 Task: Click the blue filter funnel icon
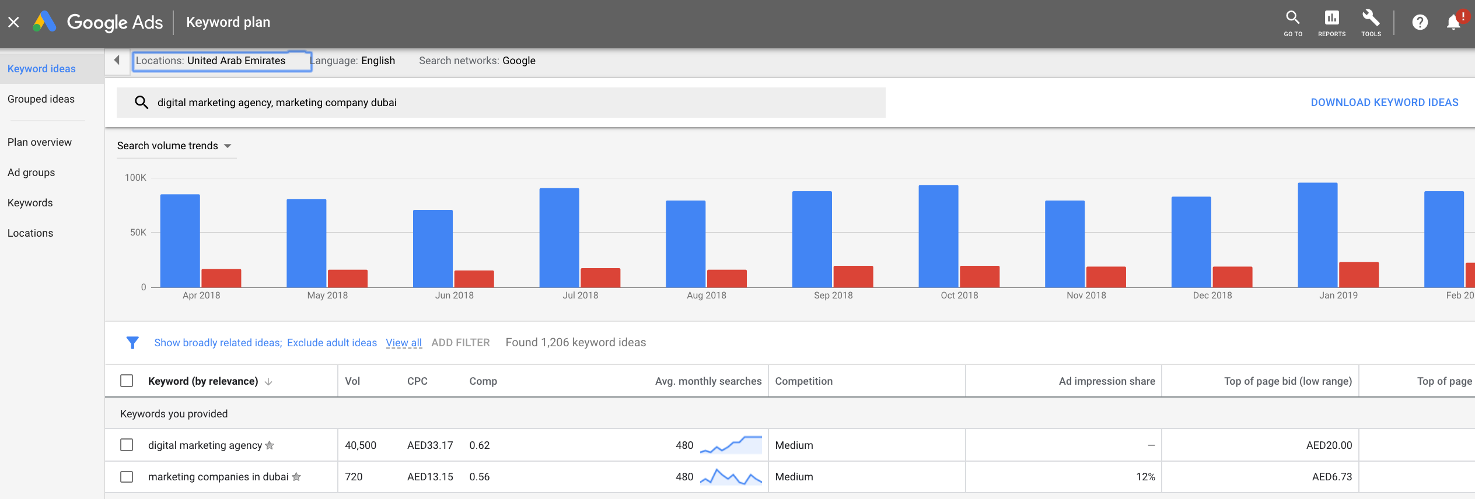point(132,343)
